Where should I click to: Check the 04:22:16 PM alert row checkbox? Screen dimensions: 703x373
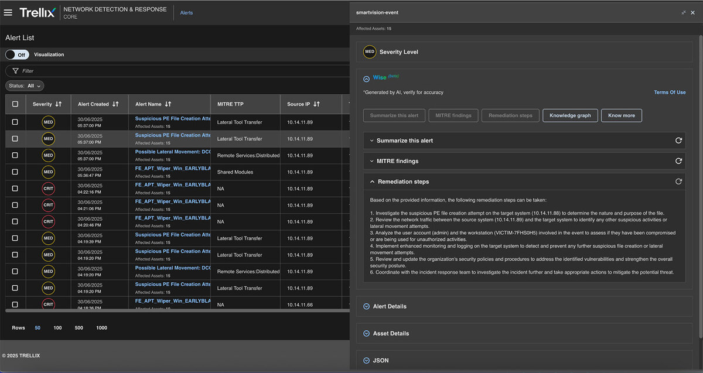tap(15, 189)
